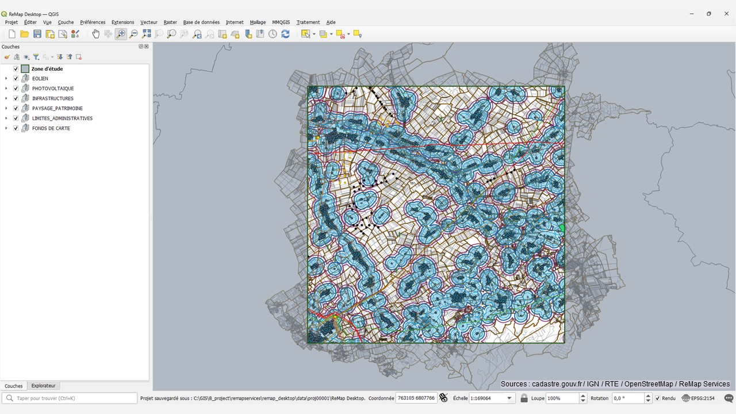Refresh the map canvas
The height and width of the screenshot is (414, 736).
(285, 34)
